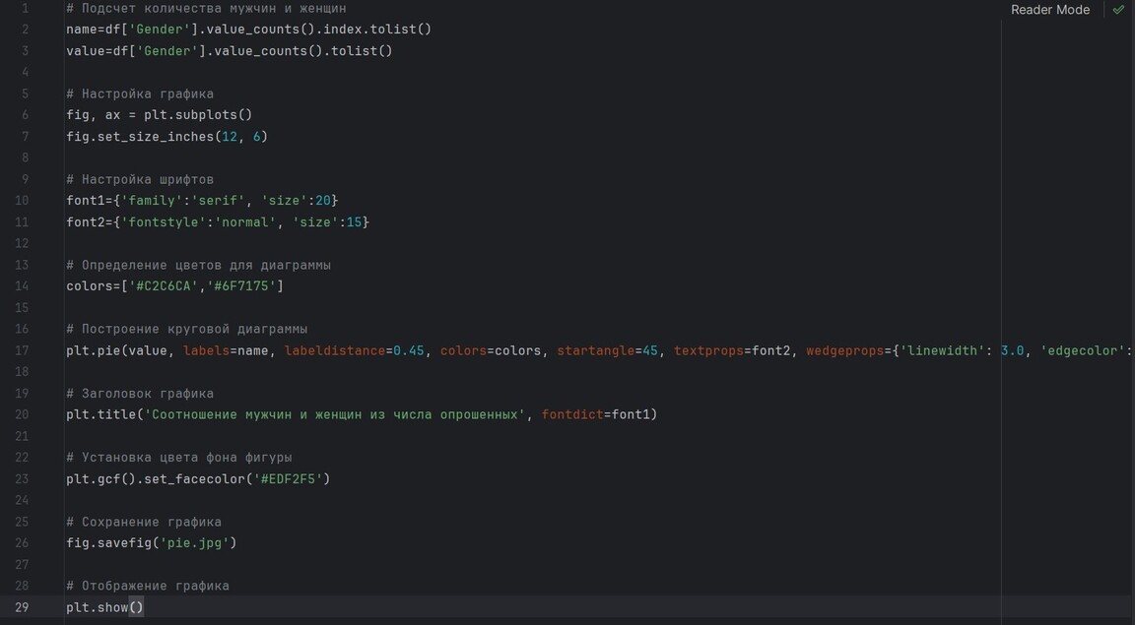Click 'plt.pie' on line 17
The width and height of the screenshot is (1135, 625).
coord(93,350)
